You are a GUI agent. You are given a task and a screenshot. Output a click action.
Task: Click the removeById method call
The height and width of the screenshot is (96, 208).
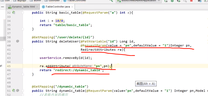(x=73, y=58)
